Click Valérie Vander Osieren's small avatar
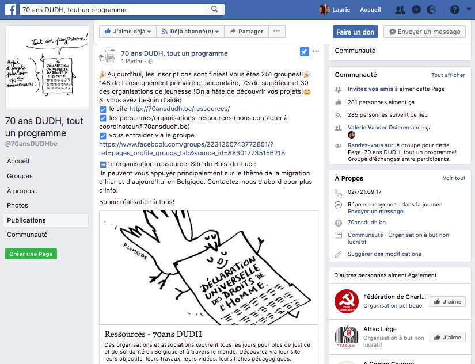The height and width of the screenshot is (364, 475). [x=351, y=135]
